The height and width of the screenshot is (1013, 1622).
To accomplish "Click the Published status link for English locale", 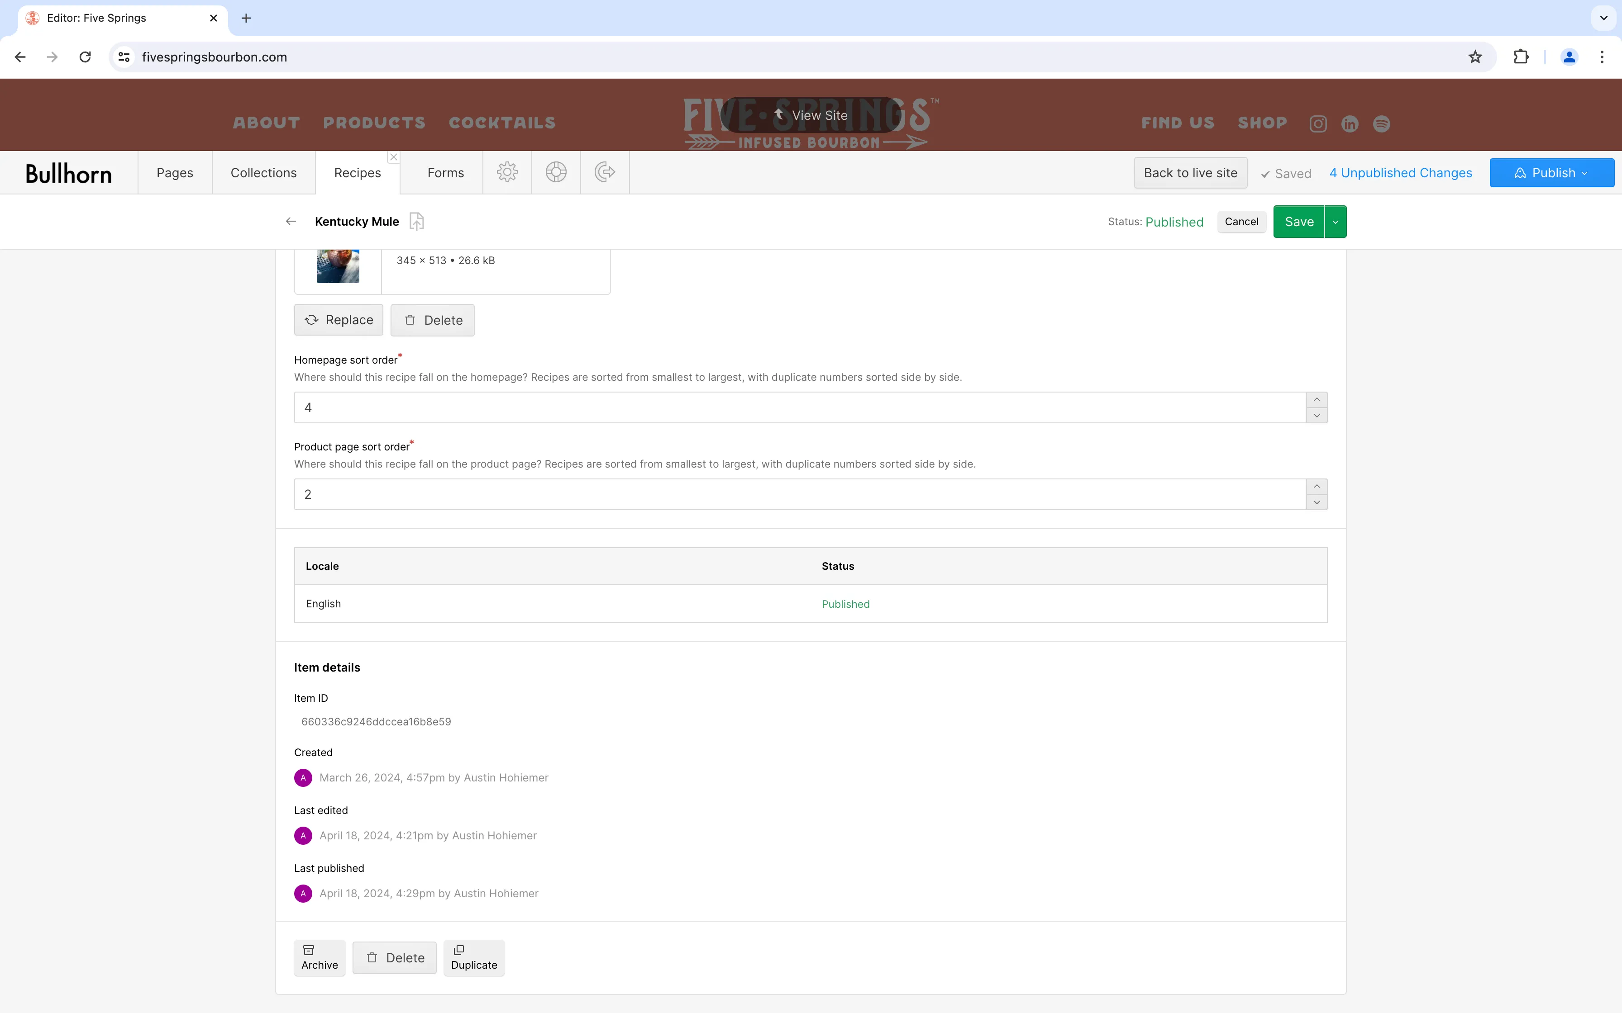I will pyautogui.click(x=844, y=603).
